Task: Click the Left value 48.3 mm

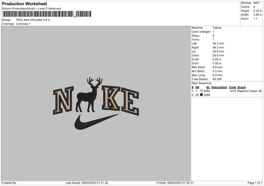Action: coord(218,43)
